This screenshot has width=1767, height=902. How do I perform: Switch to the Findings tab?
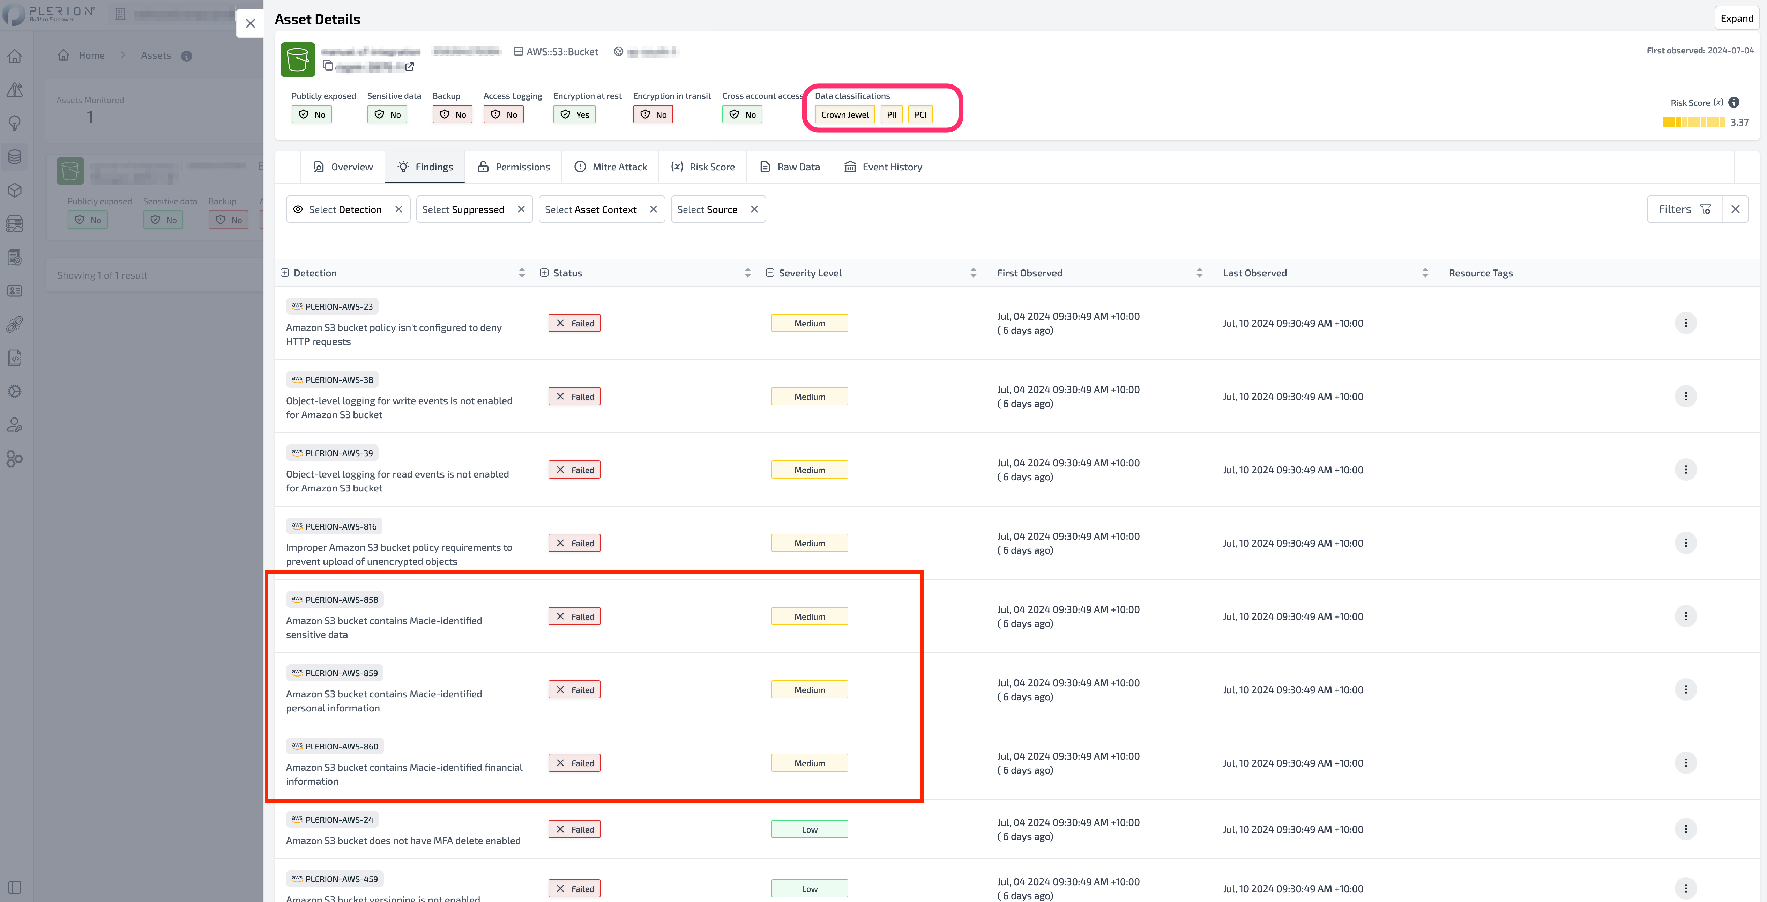point(425,167)
